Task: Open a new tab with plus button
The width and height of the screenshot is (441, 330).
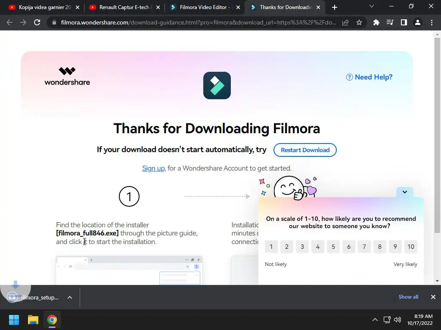Action: click(x=334, y=7)
